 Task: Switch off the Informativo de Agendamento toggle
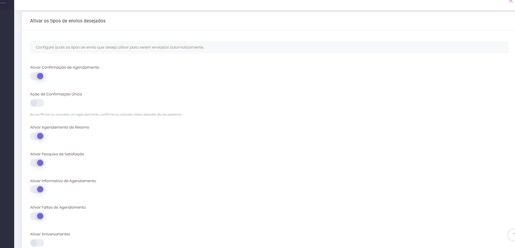click(x=37, y=189)
